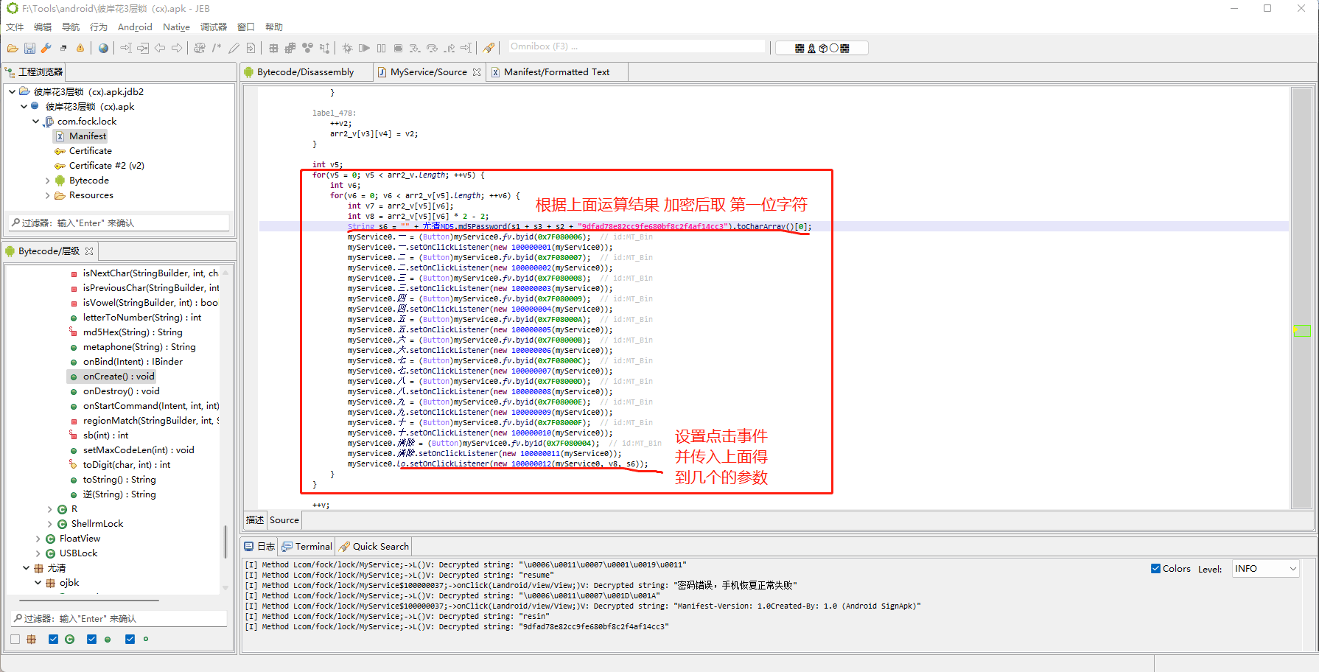Viewport: 1319px width, 672px height.
Task: Toggle the method (filled green dot) filter checkbox
Action: (x=91, y=640)
